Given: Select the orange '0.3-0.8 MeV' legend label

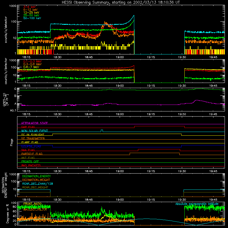Looking at the screenshot, I should coord(32,64).
